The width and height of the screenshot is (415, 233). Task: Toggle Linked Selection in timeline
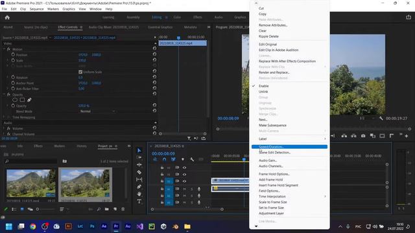pyautogui.click(x=173, y=159)
